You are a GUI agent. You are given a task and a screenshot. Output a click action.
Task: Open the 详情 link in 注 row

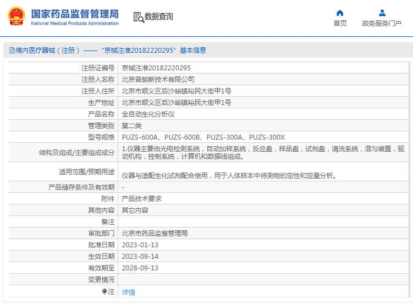[x=129, y=292]
